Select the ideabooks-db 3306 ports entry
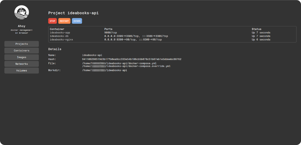This screenshot has width=301, height=145. click(x=136, y=36)
